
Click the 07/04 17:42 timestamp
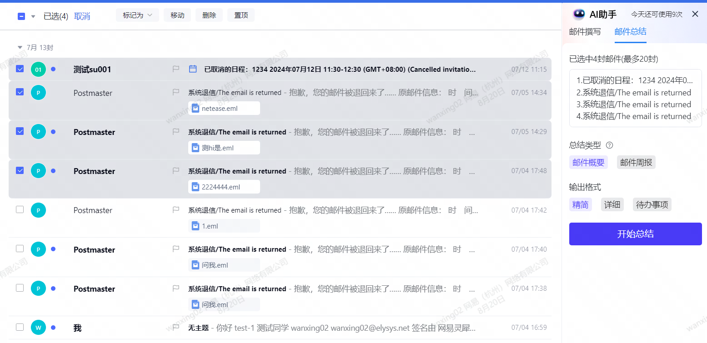529,210
